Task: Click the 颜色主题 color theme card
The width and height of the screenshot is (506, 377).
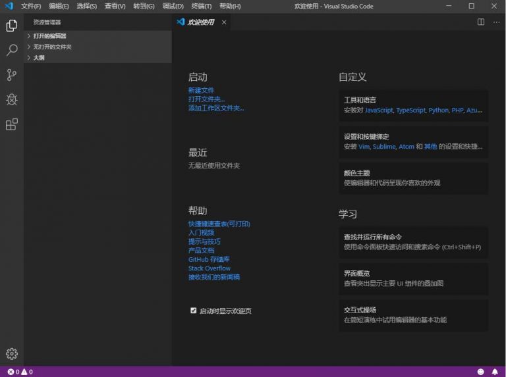Action: pyautogui.click(x=413, y=178)
